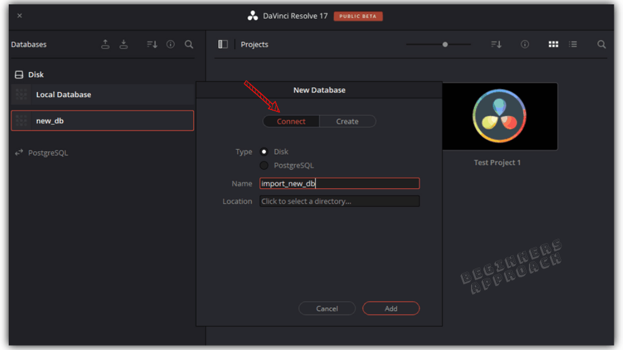Image resolution: width=623 pixels, height=350 pixels.
Task: Click the Test Project 1 label
Action: (x=497, y=162)
